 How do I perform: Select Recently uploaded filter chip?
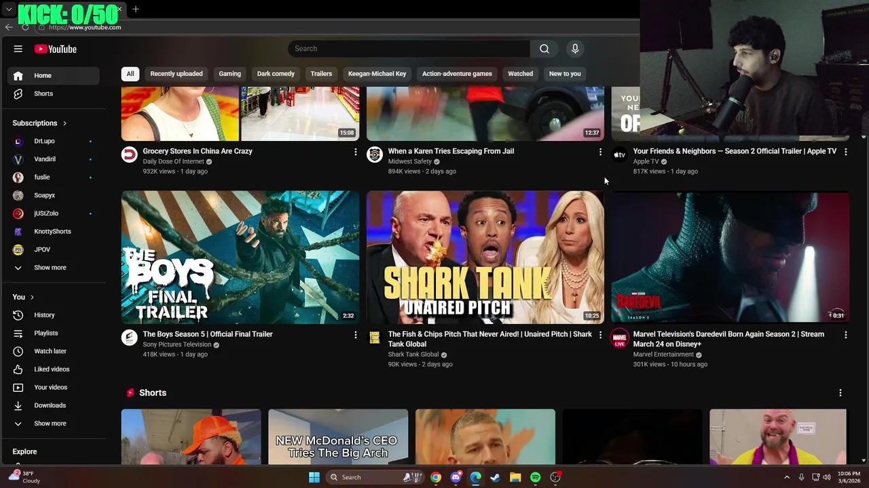pyautogui.click(x=177, y=74)
